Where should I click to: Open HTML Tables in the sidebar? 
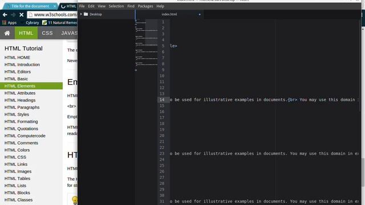tap(17, 178)
